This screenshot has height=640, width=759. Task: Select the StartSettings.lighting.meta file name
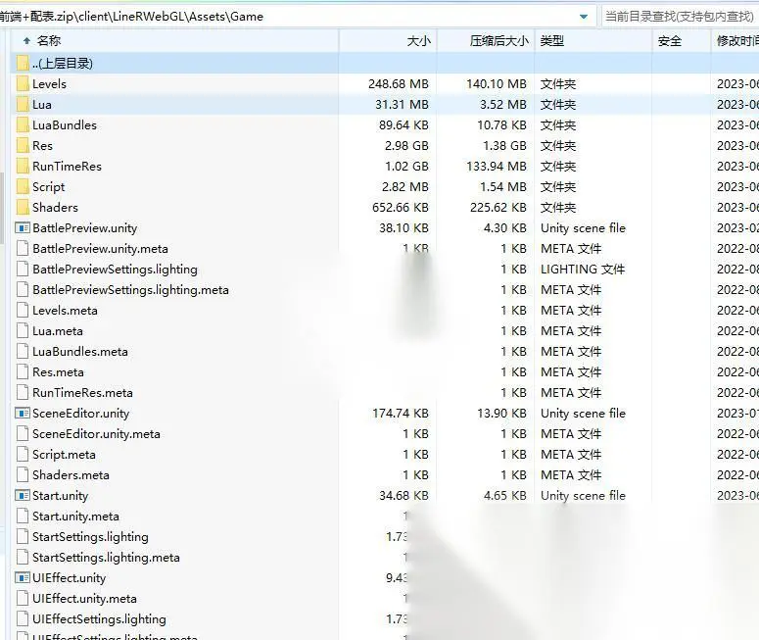(106, 558)
